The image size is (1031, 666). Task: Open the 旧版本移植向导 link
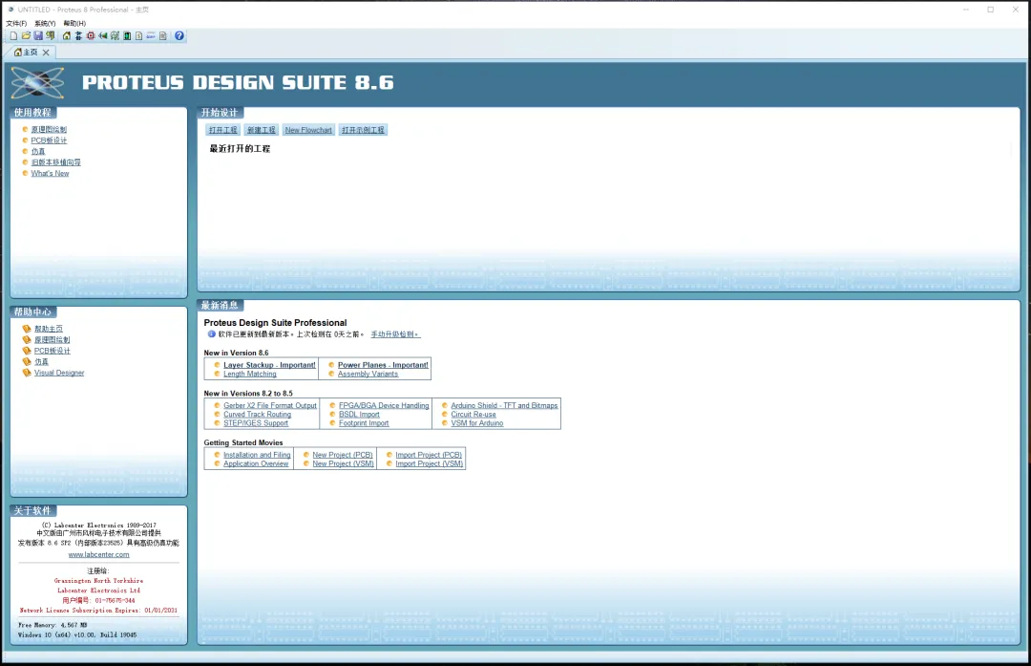[x=56, y=161]
